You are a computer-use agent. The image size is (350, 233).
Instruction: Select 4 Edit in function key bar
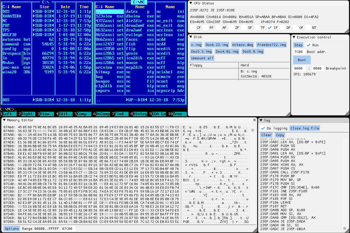[x=64, y=114]
